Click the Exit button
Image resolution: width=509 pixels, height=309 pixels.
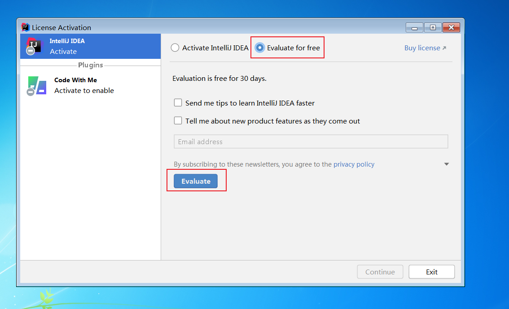(x=431, y=272)
